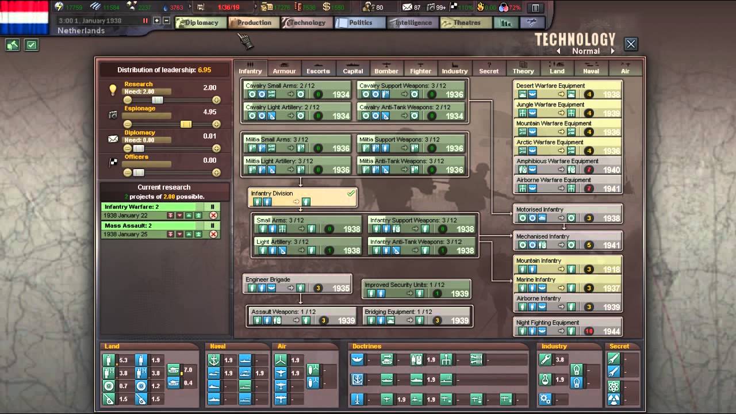
Task: Click the wrench icon under Industry
Action: [x=545, y=361]
